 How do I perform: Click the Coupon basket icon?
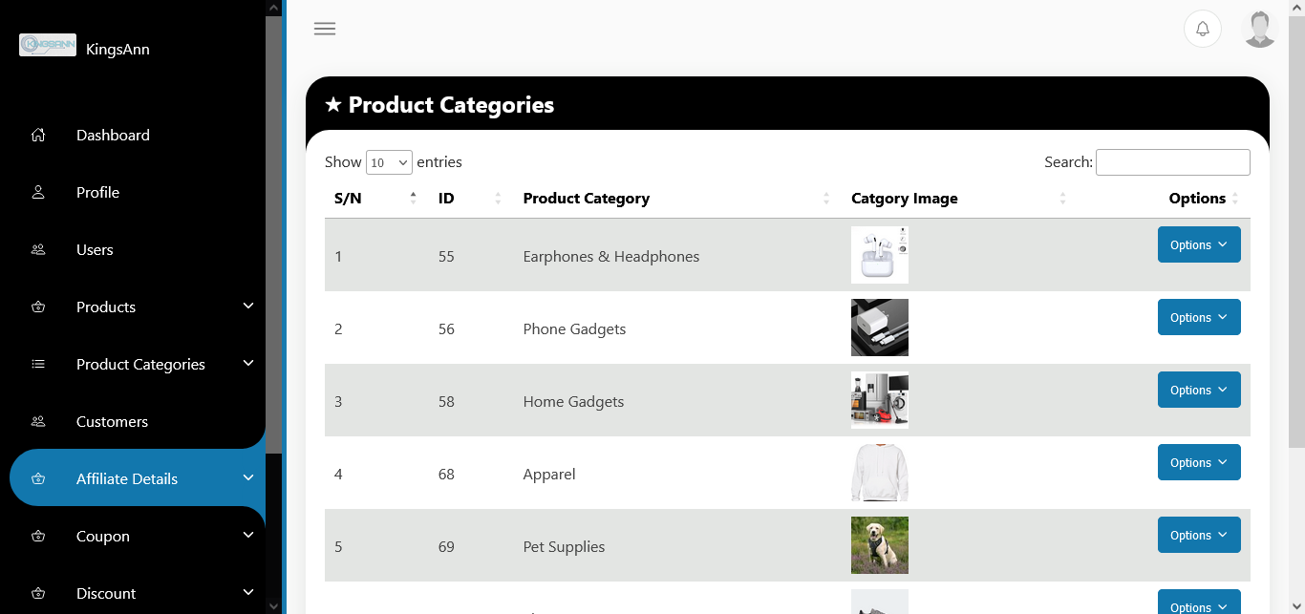38,536
